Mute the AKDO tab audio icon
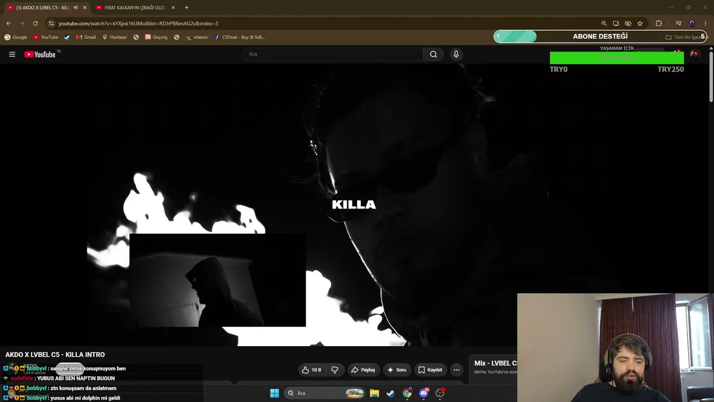This screenshot has height=402, width=714. (x=76, y=8)
